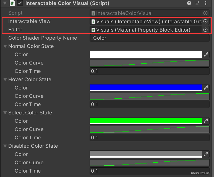Open object picker for Editor field

click(205, 30)
